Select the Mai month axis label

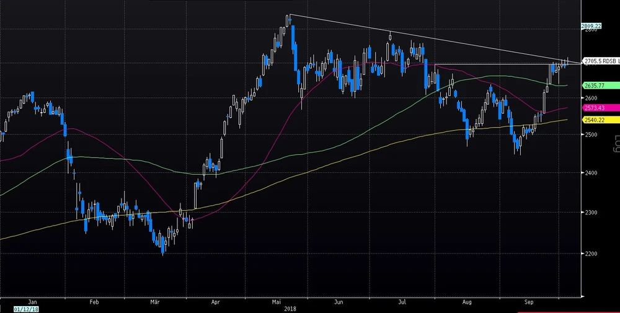tap(276, 301)
